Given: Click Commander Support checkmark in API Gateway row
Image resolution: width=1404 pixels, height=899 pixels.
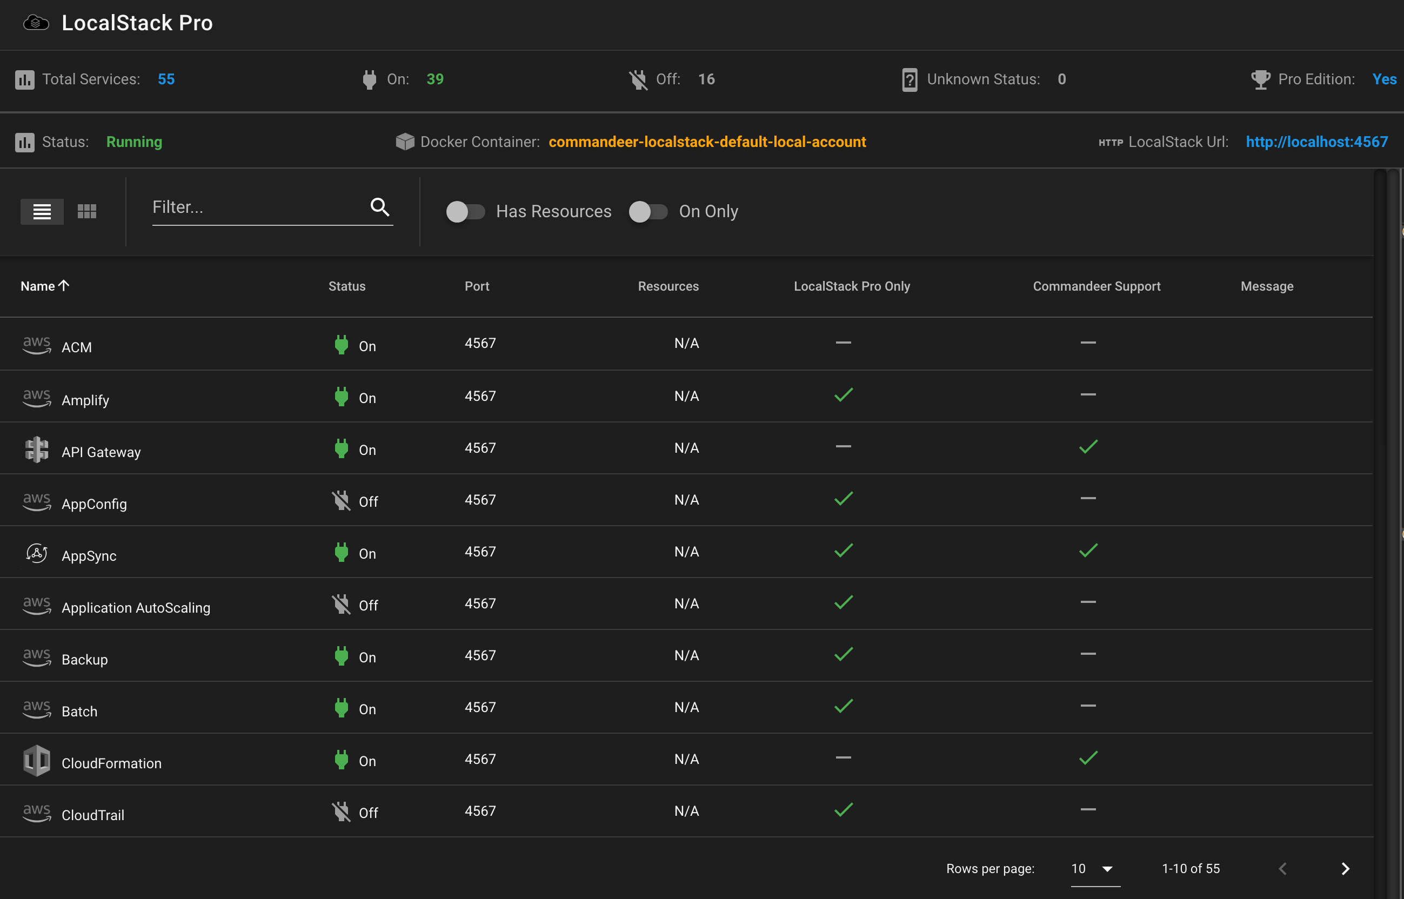Looking at the screenshot, I should pos(1088,447).
